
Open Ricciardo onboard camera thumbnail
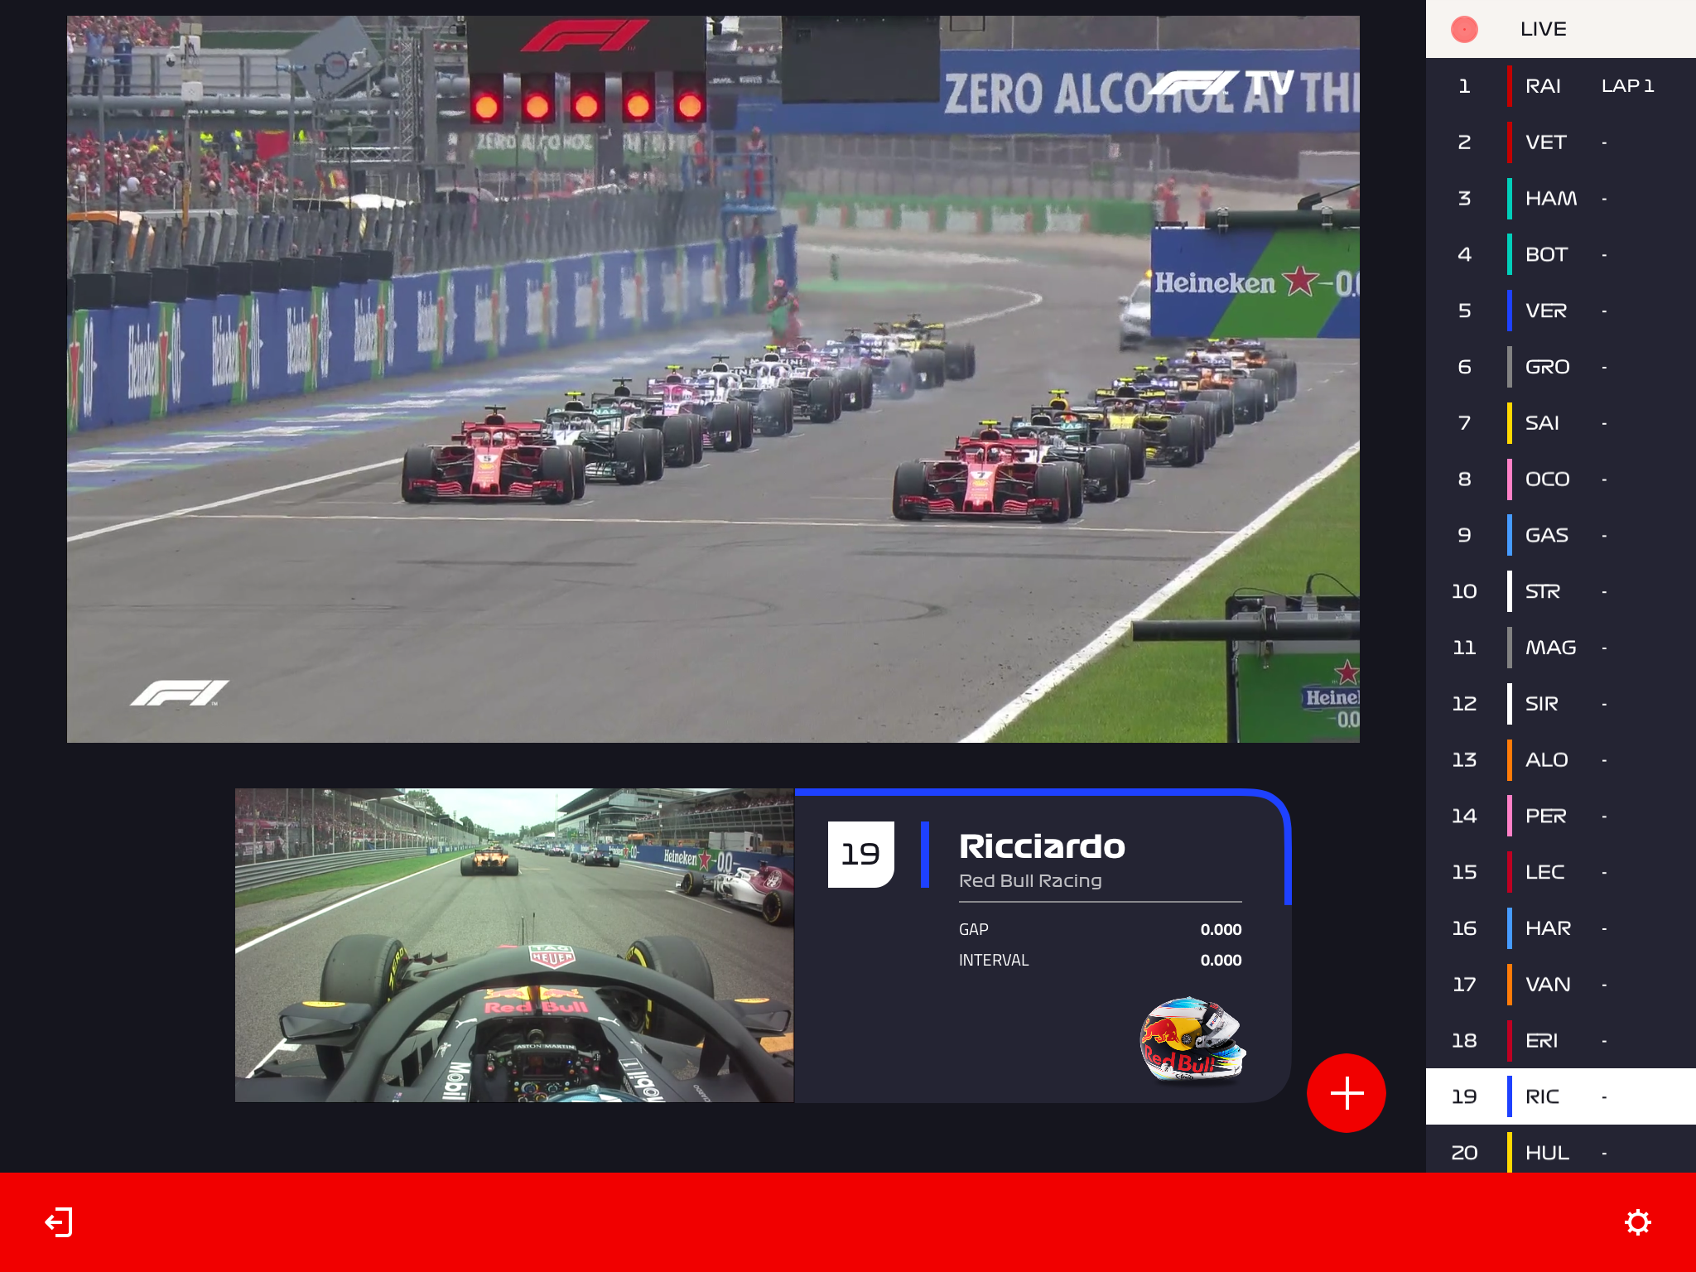pyautogui.click(x=513, y=945)
